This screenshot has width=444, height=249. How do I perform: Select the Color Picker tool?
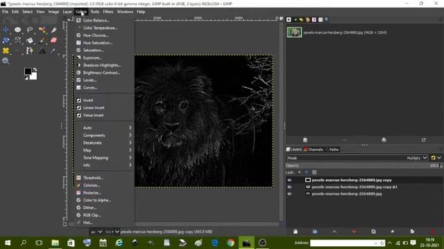(x=54, y=50)
